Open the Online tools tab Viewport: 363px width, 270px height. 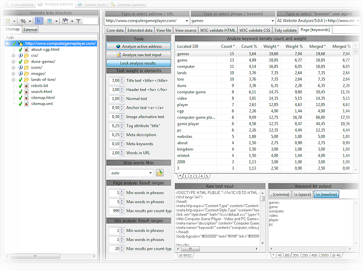[x=92, y=4]
